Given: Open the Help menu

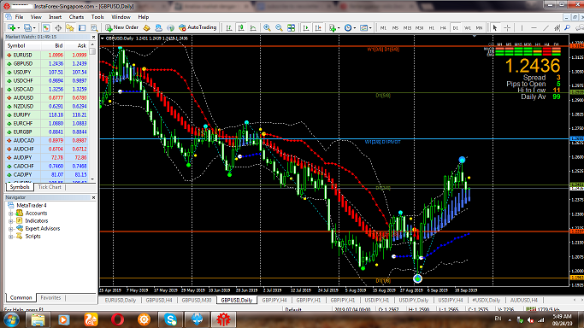Looking at the screenshot, I should [x=144, y=17].
